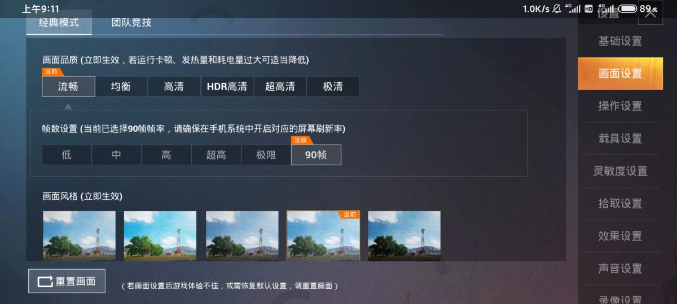
Task: Choose HDR高清 graphics quality
Action: coord(227,87)
